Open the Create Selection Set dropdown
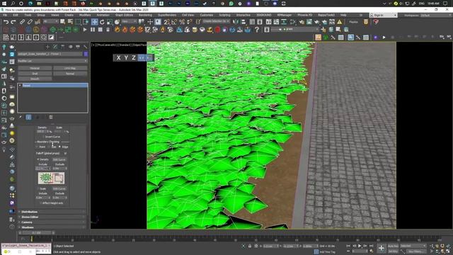The height and width of the screenshot is (255, 453). click(216, 22)
